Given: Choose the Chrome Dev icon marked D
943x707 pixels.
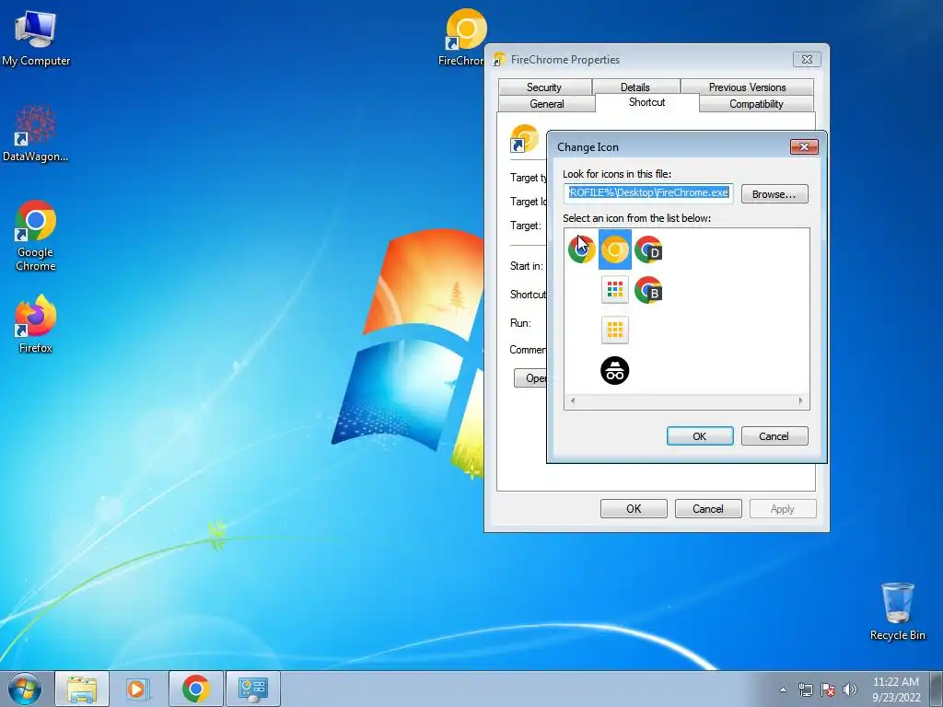Looking at the screenshot, I should coord(647,249).
